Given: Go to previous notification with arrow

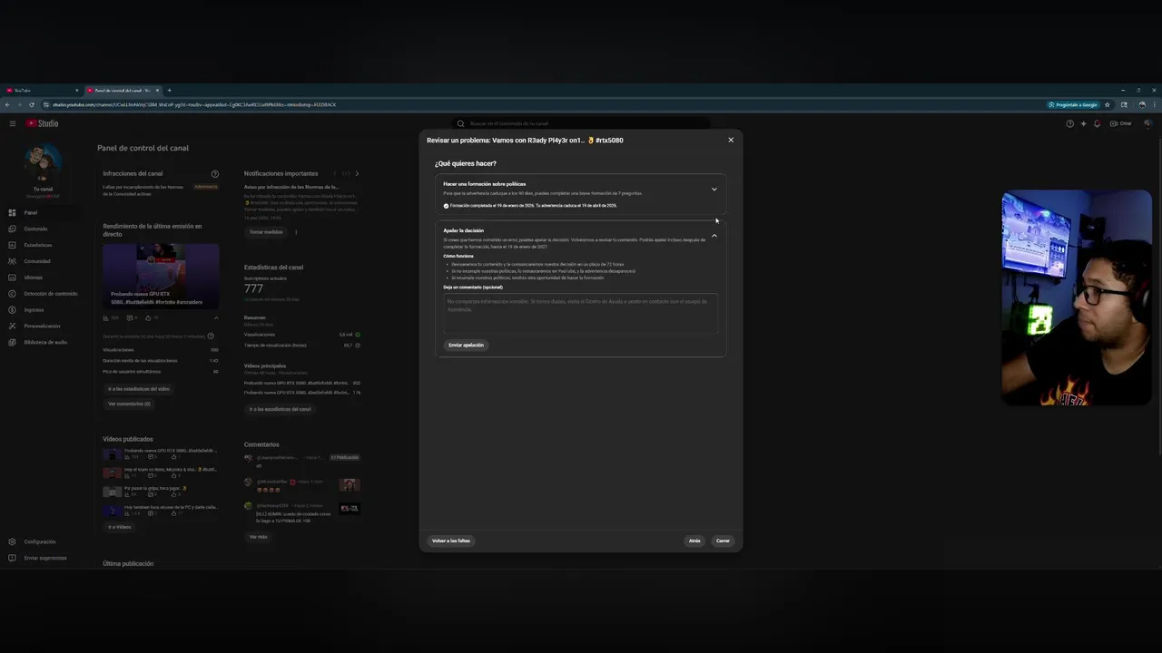Looking at the screenshot, I should point(335,173).
